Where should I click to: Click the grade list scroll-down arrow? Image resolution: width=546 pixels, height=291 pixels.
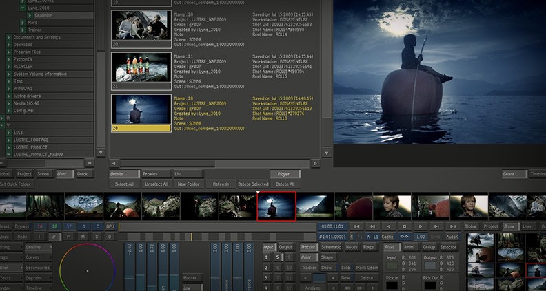(326, 153)
